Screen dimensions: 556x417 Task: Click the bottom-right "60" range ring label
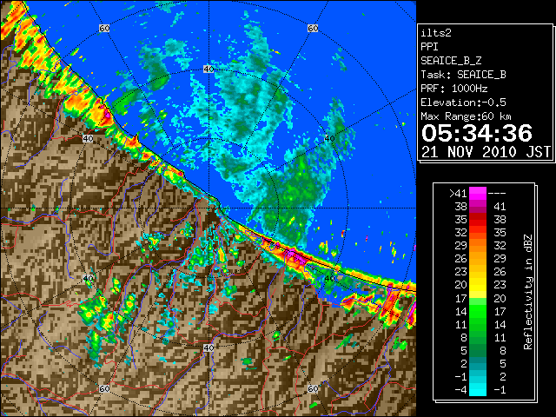313,388
